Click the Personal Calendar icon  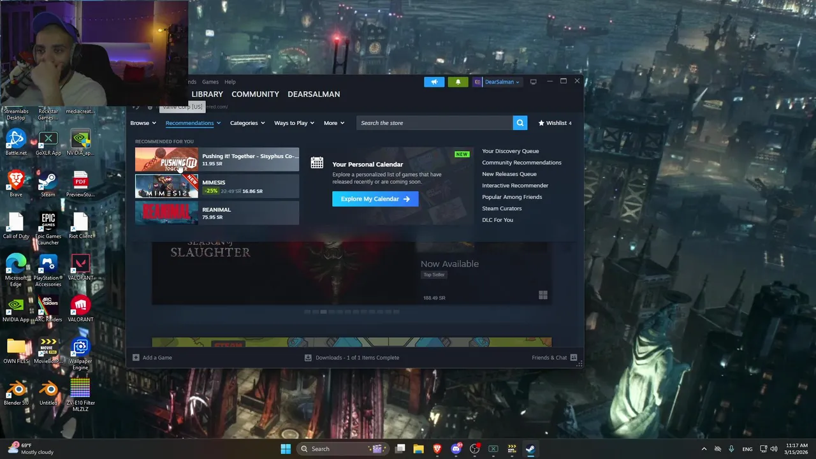(317, 163)
